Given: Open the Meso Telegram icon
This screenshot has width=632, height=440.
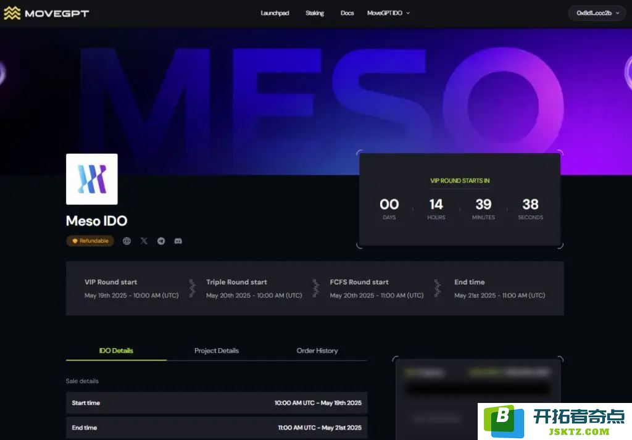Looking at the screenshot, I should 161,241.
